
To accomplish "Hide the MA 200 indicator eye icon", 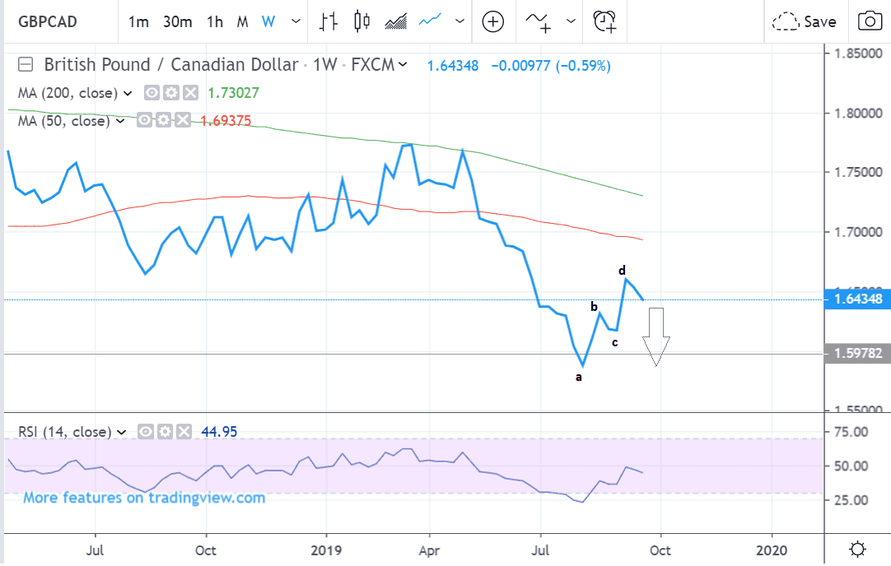I will point(152,92).
